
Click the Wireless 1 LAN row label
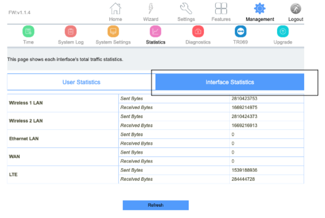tap(26, 103)
